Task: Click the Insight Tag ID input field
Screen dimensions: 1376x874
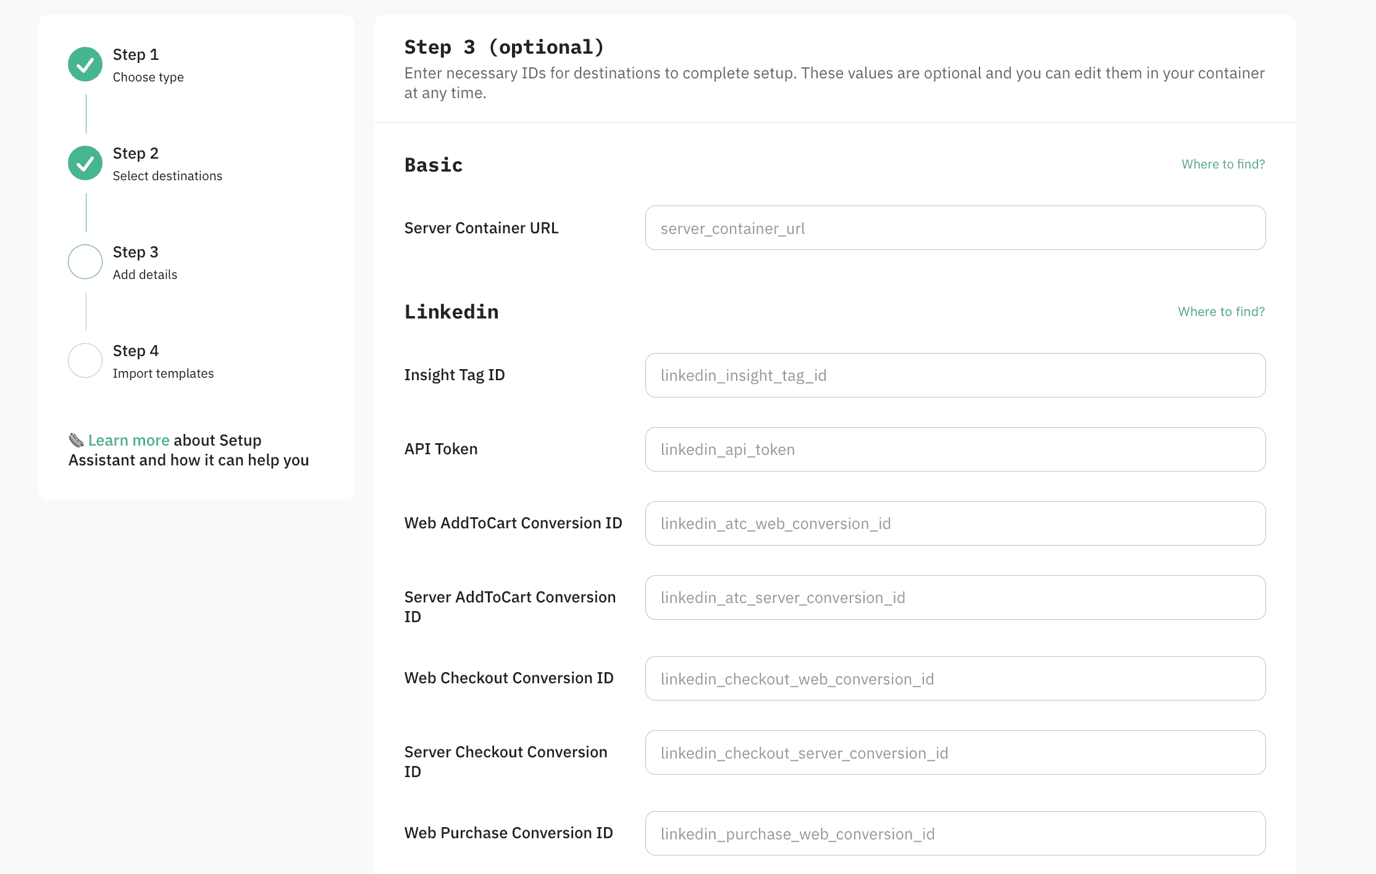Action: (x=955, y=375)
